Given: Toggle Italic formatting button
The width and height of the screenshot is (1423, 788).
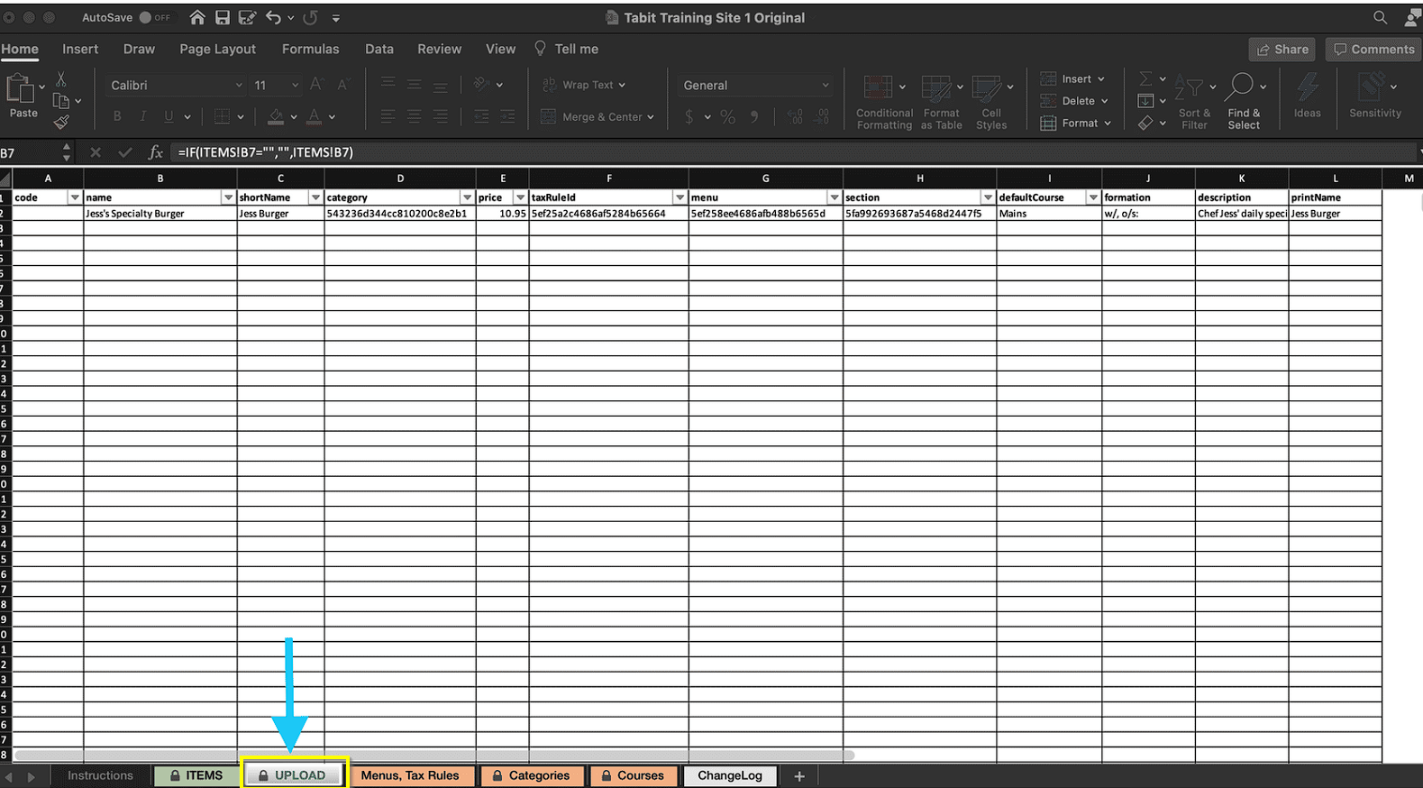Looking at the screenshot, I should 142,116.
